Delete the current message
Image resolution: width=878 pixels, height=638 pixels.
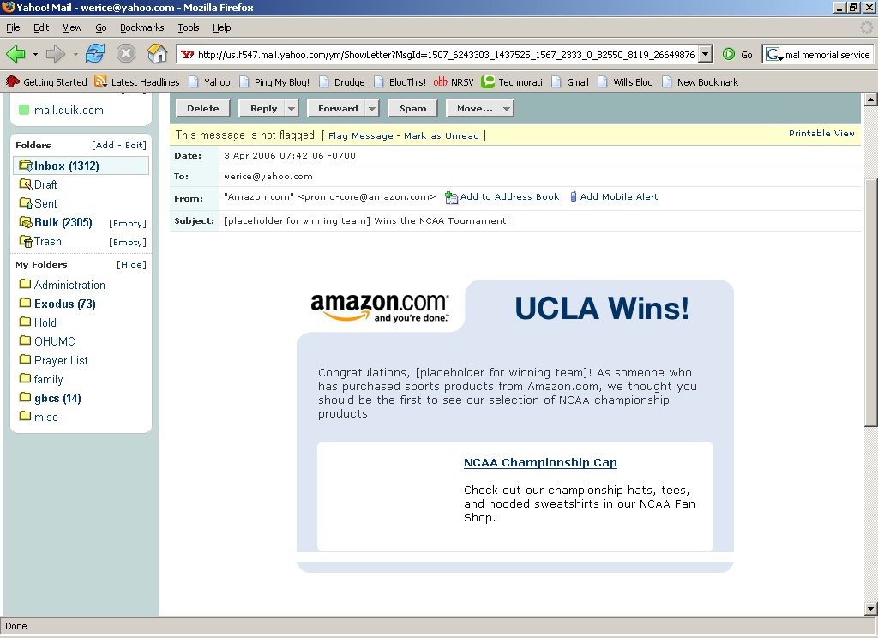pyautogui.click(x=202, y=109)
